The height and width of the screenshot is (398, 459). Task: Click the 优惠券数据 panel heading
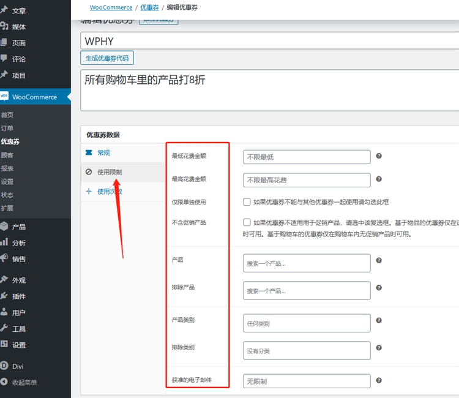(x=103, y=135)
